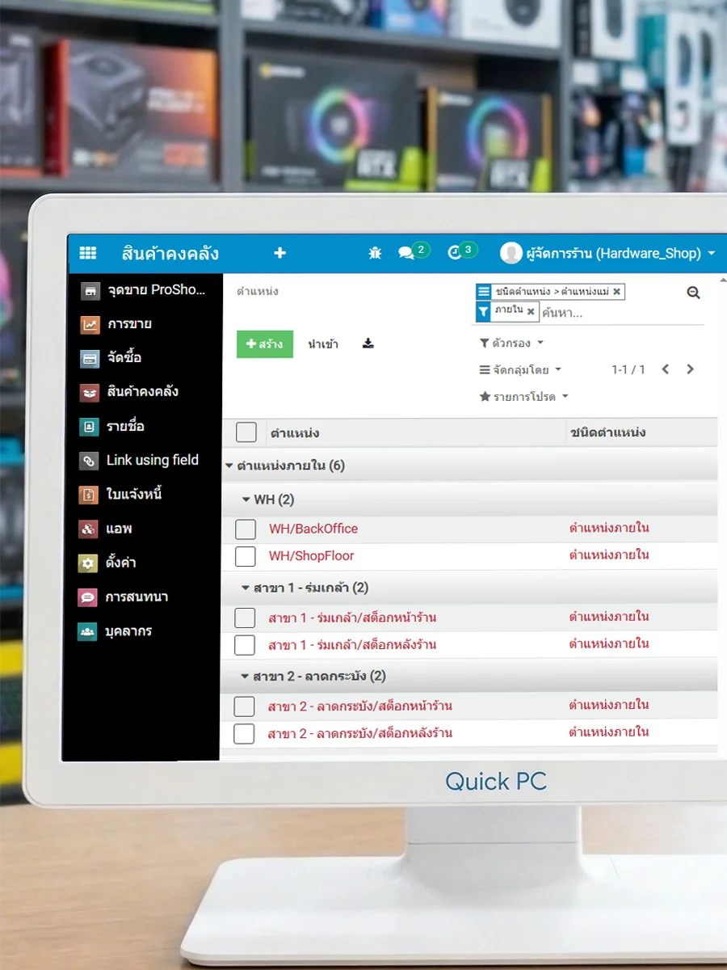Select the WH/ShopFloor row checkbox
Screen dimensions: 727x970
click(246, 556)
